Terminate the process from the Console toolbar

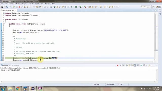117,65
